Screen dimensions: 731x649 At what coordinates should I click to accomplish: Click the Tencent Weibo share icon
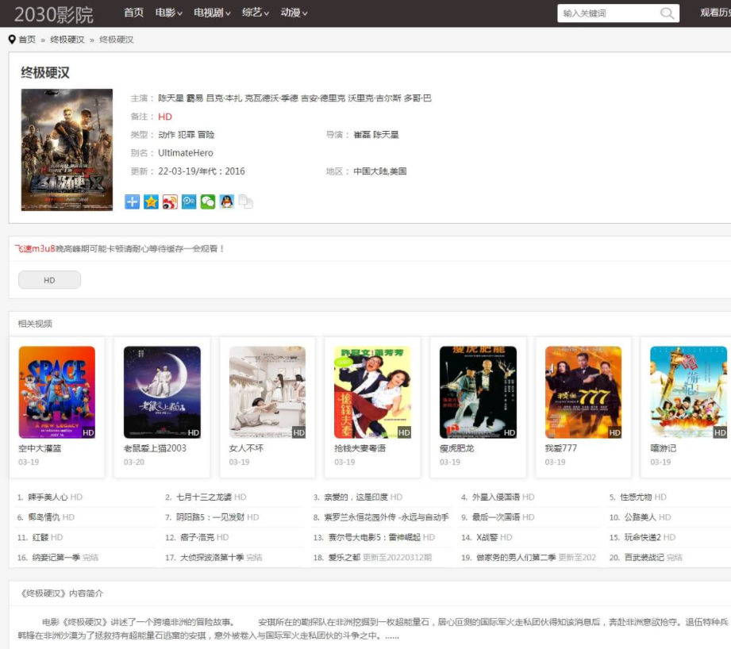pos(189,202)
